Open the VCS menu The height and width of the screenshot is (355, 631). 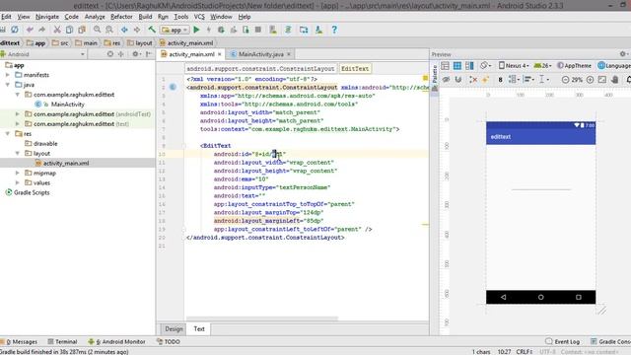click(x=199, y=17)
